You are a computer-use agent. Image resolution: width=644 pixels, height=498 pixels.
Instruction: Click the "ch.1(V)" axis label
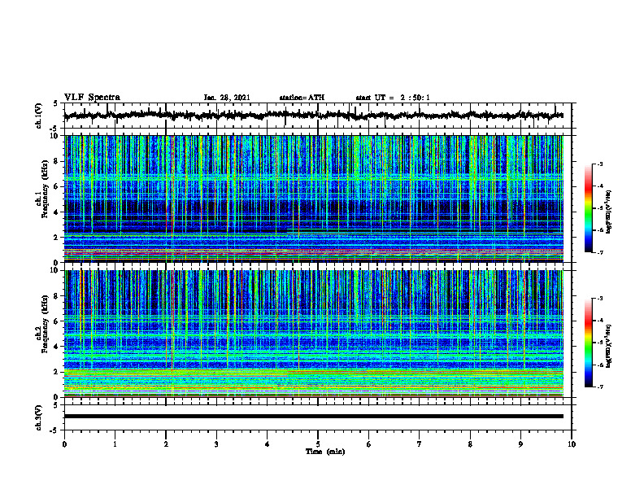click(x=38, y=116)
